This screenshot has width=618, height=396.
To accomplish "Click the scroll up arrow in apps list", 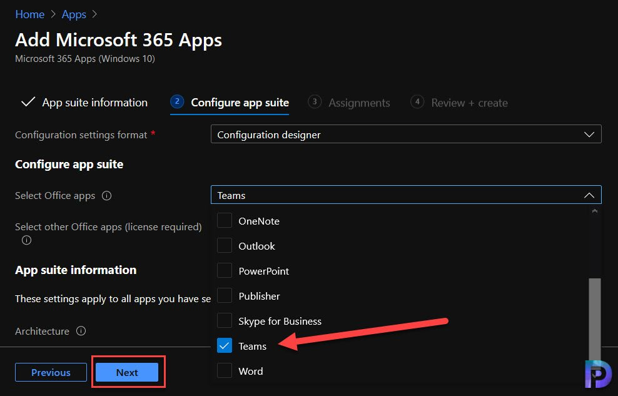I will click(x=595, y=211).
